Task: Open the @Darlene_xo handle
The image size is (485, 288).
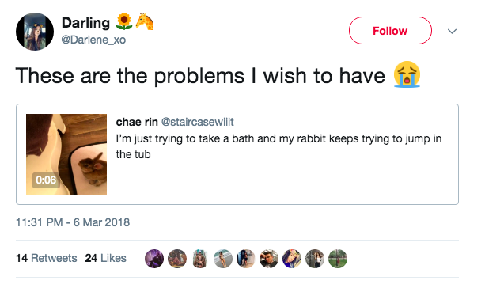Action: pos(93,40)
